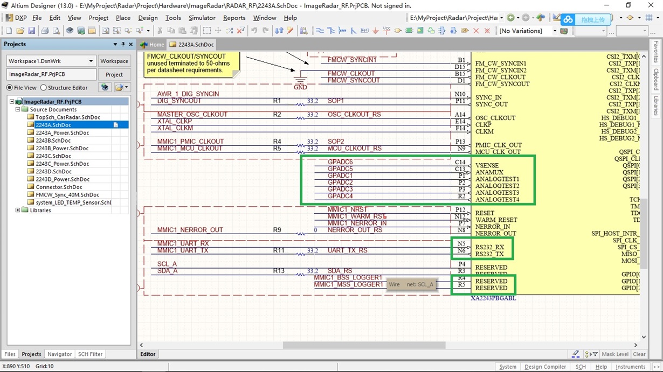Open the dropdown beside the panel options icon

click(127, 87)
